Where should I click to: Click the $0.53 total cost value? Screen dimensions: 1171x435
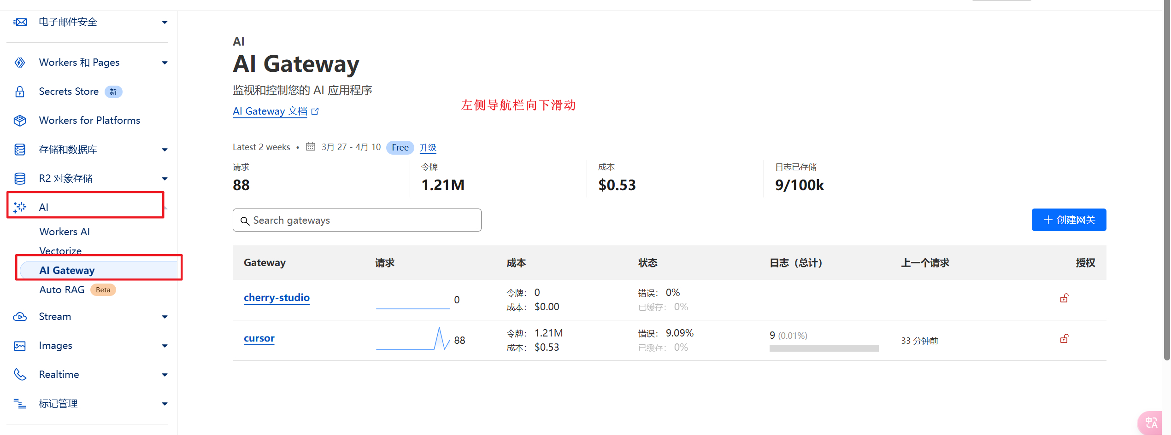point(617,185)
